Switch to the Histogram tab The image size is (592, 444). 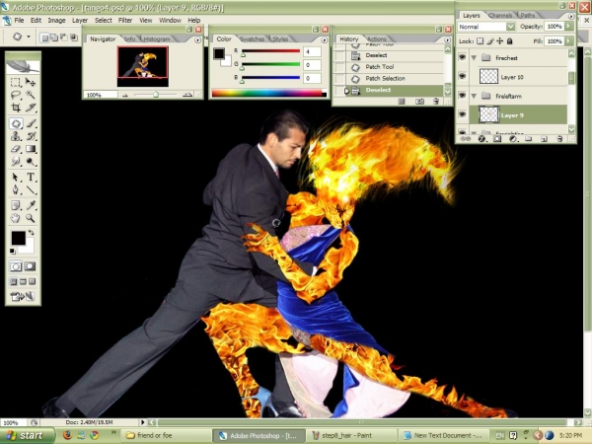click(157, 38)
